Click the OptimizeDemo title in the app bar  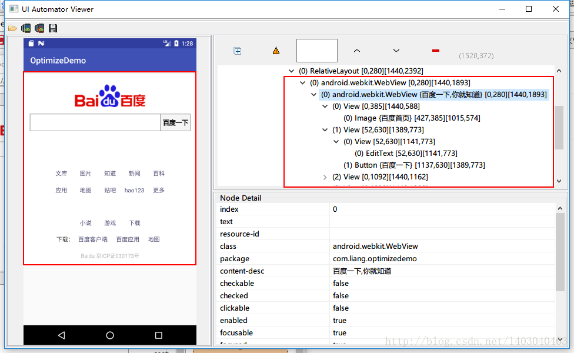click(x=58, y=61)
